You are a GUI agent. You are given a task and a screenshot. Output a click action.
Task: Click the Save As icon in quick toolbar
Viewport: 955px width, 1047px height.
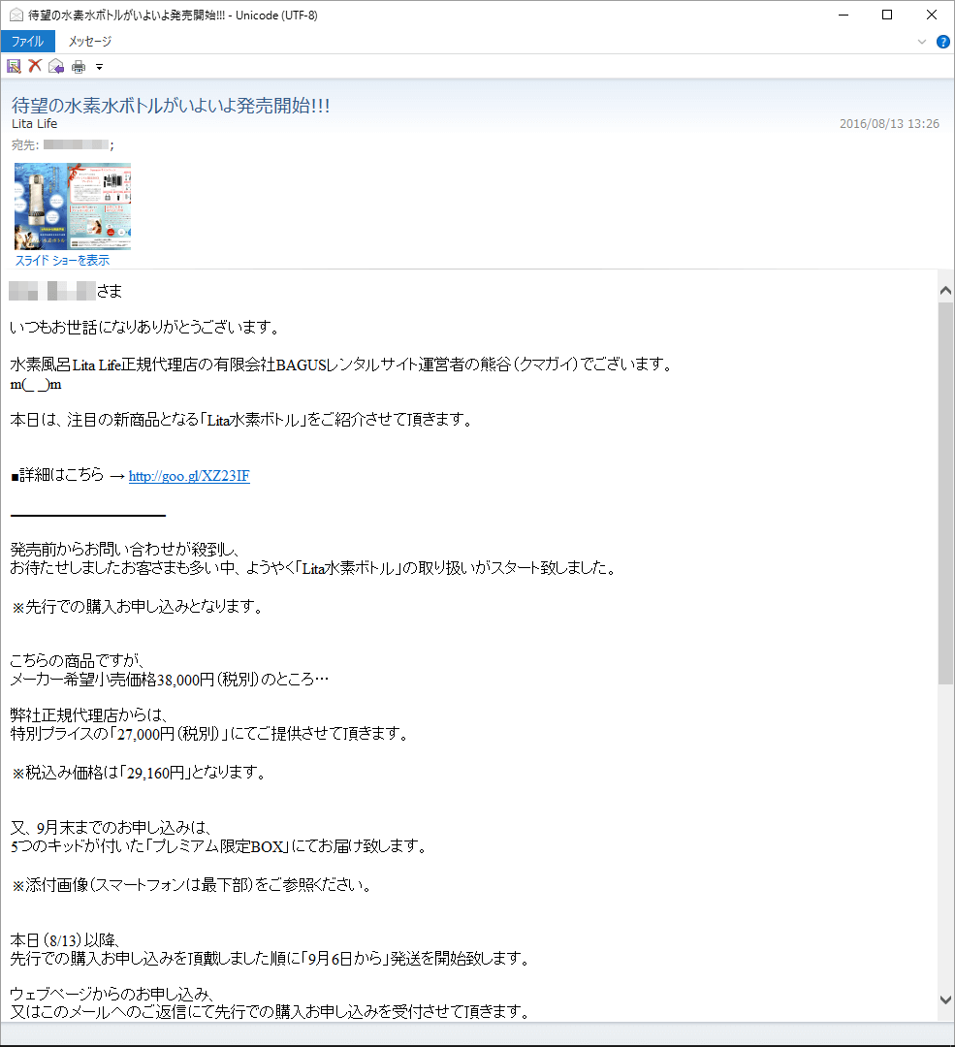coord(14,66)
